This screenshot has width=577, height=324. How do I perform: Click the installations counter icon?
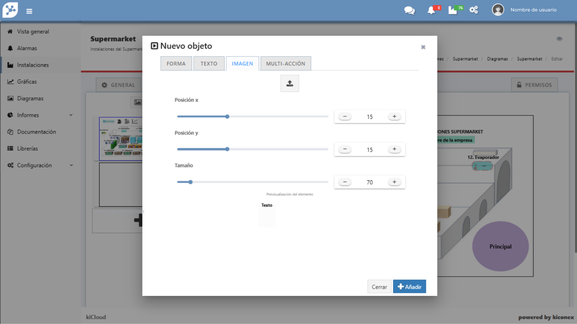(x=453, y=10)
